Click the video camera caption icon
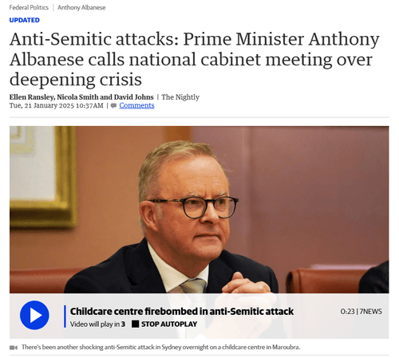399x358 pixels. click(x=14, y=348)
